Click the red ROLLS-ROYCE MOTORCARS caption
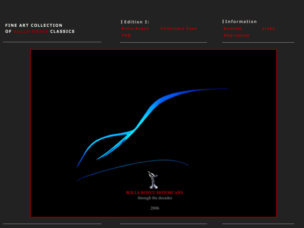Image resolution: width=304 pixels, height=228 pixels. (155, 193)
